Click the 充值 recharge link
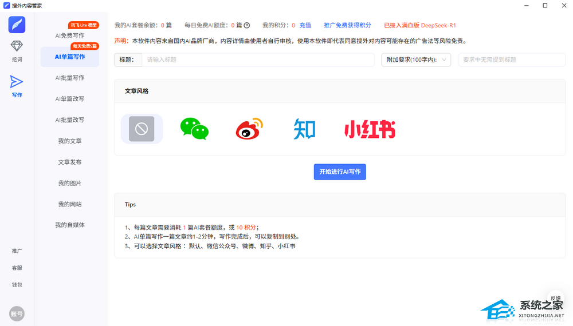 [x=305, y=25]
